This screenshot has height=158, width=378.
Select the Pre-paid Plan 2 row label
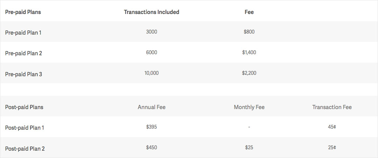23,53
